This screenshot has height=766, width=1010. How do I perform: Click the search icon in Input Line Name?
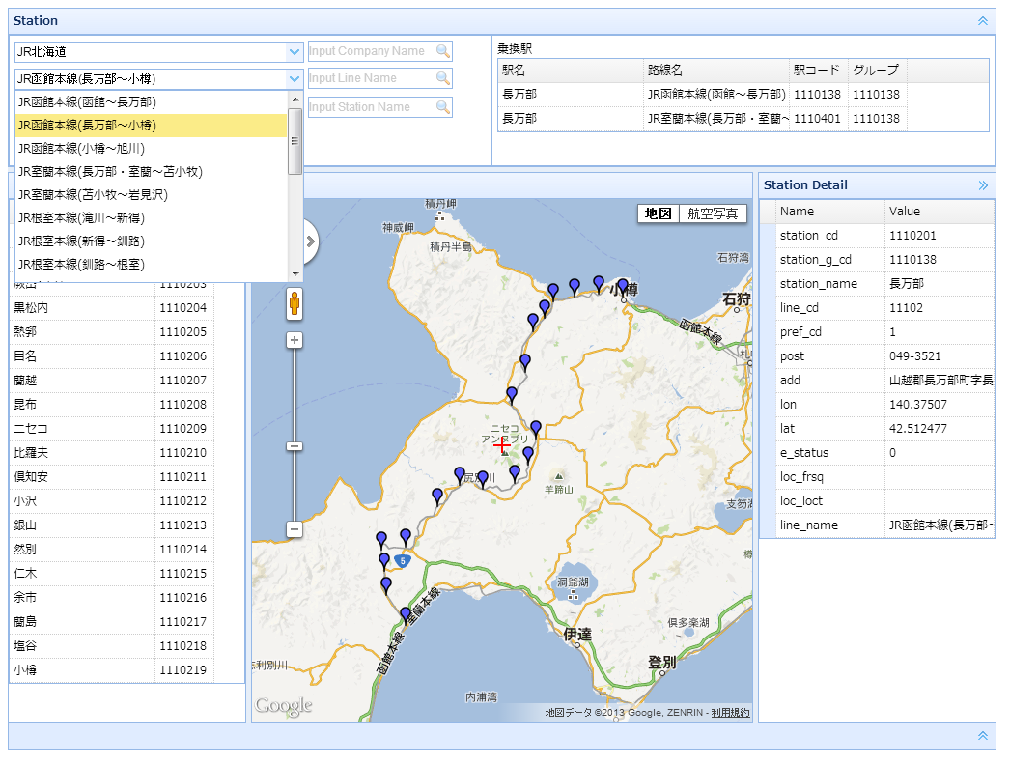pyautogui.click(x=442, y=79)
